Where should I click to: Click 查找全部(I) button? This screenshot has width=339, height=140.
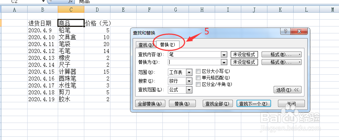pyautogui.click(x=218, y=103)
